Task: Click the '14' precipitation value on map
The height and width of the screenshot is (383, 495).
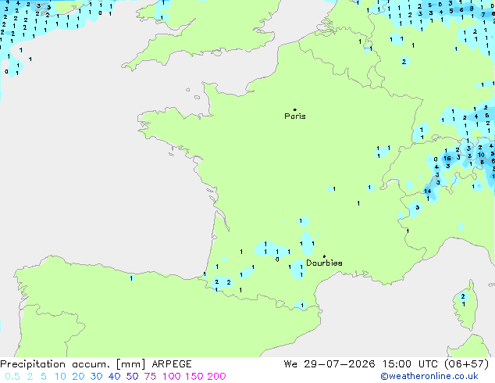Action: (x=427, y=191)
